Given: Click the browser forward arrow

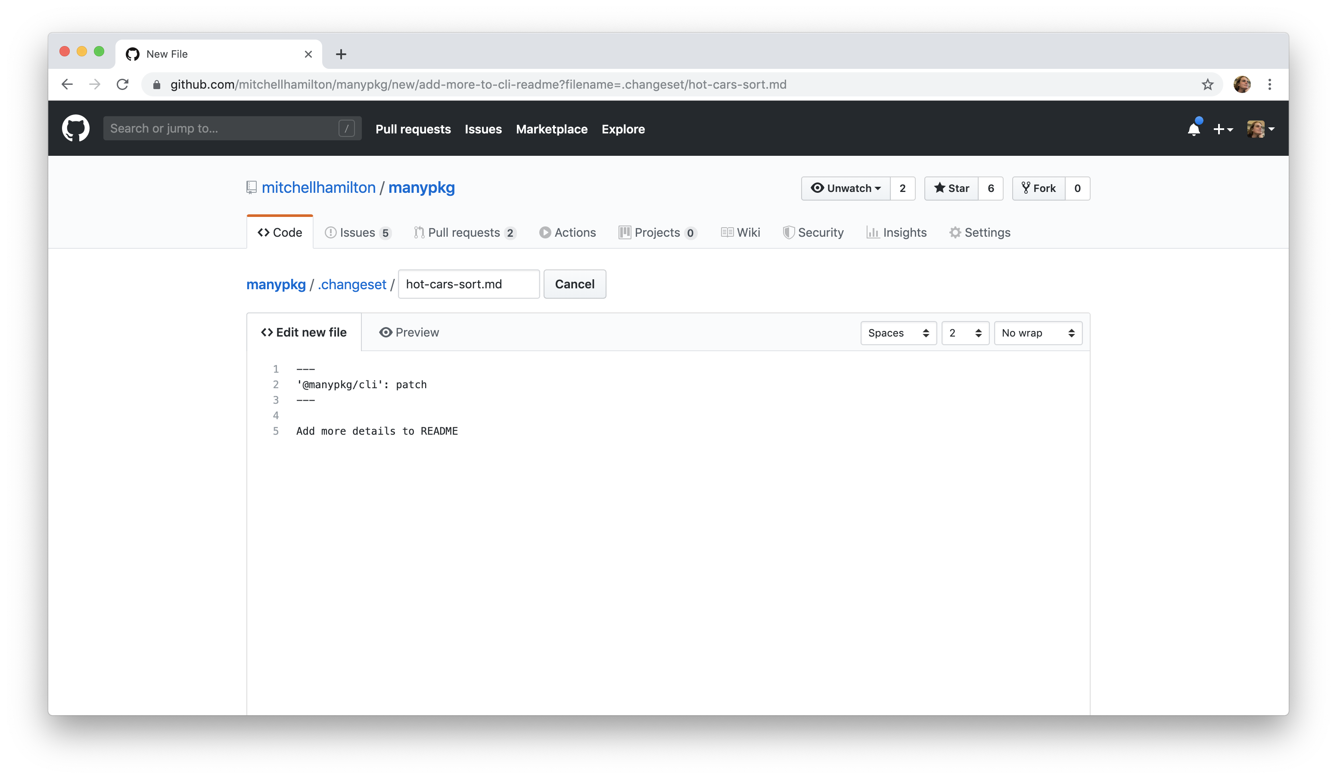Looking at the screenshot, I should point(95,84).
